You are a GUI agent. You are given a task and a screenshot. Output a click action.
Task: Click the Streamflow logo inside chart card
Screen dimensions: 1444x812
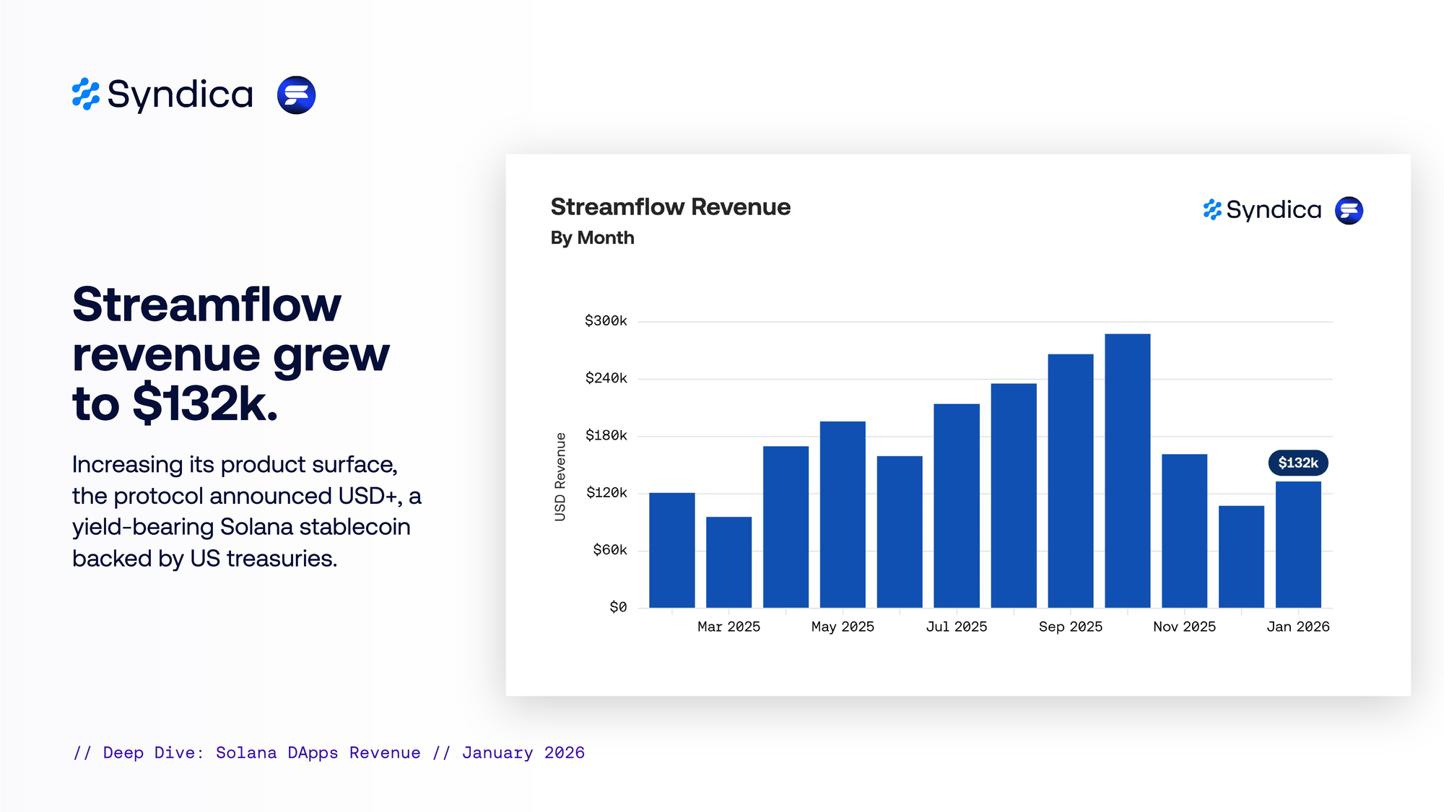pos(1349,210)
